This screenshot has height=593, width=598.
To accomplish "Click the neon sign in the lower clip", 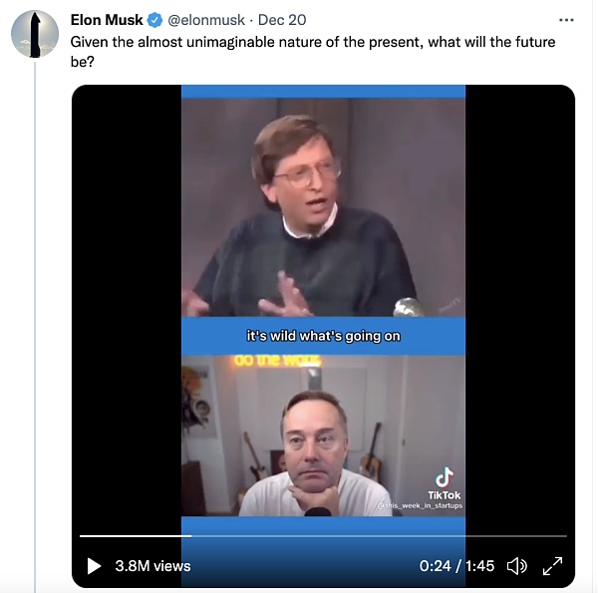I will [x=278, y=361].
